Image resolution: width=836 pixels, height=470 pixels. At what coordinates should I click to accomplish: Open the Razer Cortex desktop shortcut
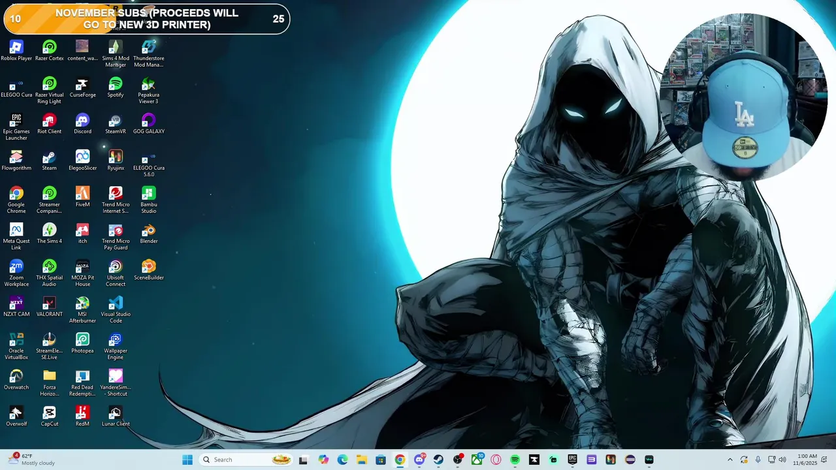[x=50, y=51]
